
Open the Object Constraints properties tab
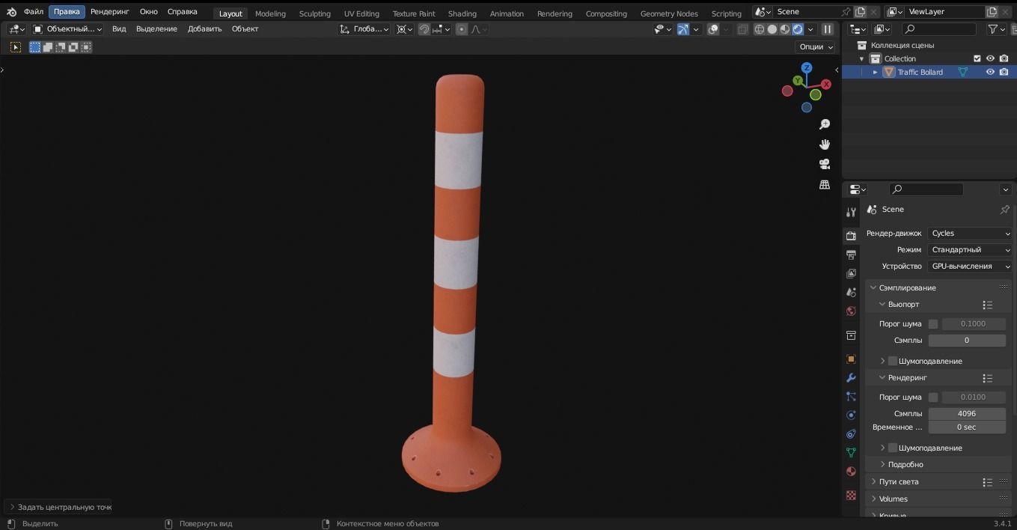click(851, 434)
